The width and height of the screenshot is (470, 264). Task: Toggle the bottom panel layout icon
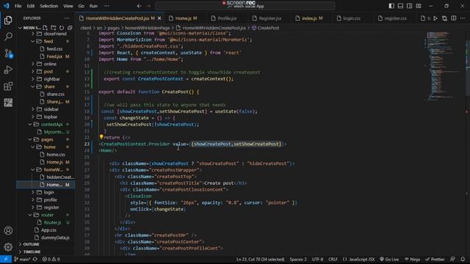(400, 6)
